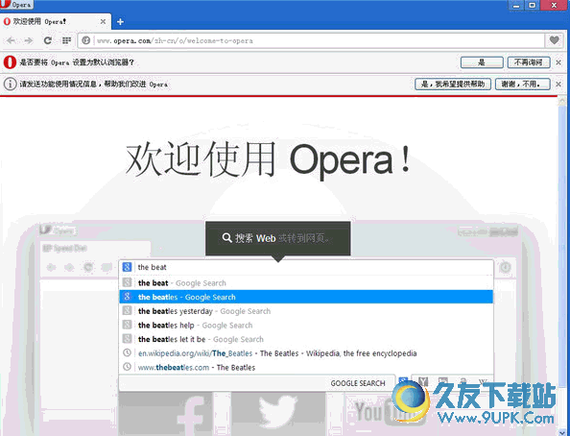Click the 不再询问 button
Image resolution: width=570 pixels, height=436 pixels.
(x=529, y=62)
